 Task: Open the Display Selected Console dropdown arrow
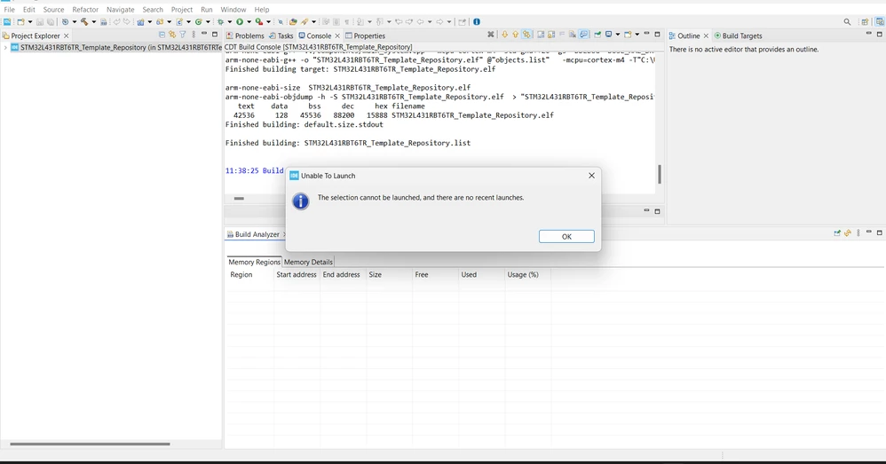tap(618, 35)
